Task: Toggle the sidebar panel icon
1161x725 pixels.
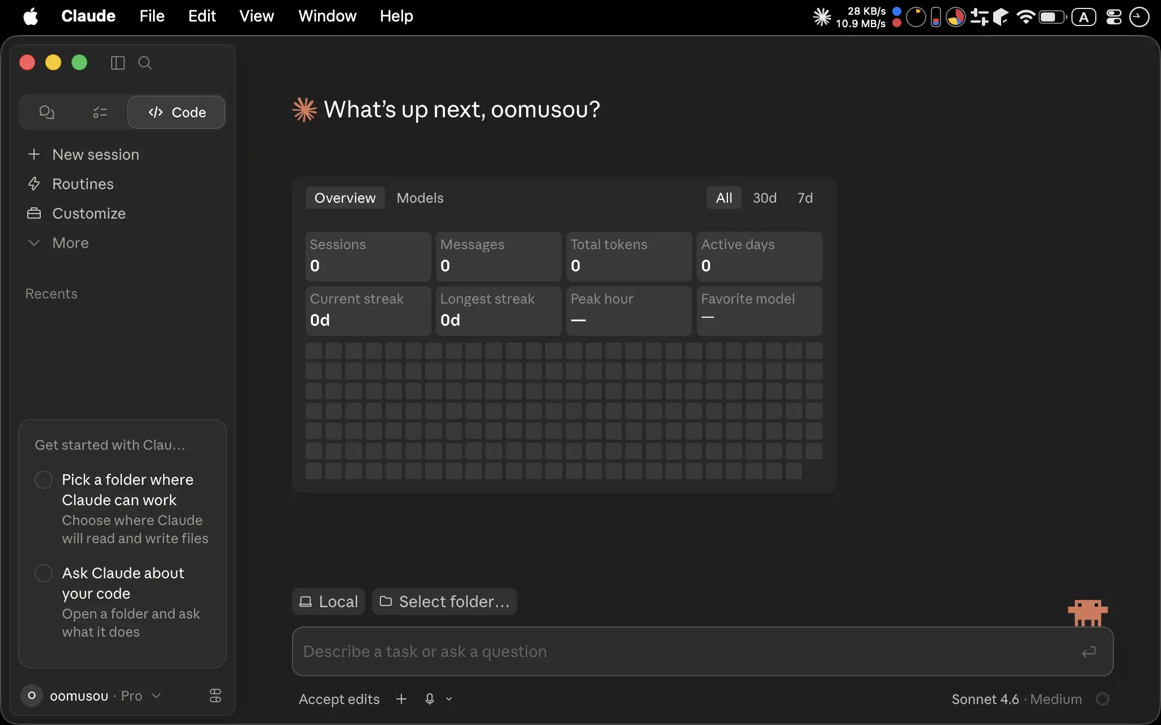Action: point(117,63)
